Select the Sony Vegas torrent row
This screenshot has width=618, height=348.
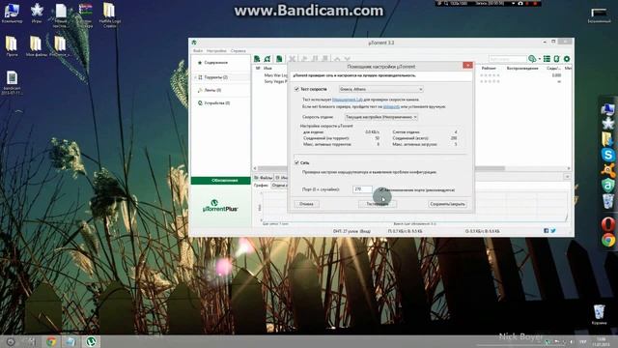click(275, 81)
